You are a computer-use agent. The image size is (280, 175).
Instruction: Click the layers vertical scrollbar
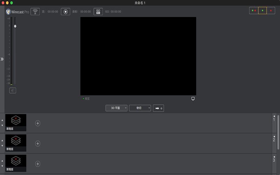278,132
